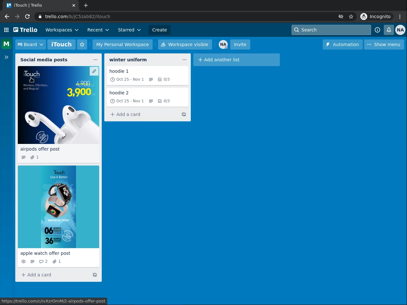The height and width of the screenshot is (305, 407).
Task: Open notifications bell
Action: click(x=389, y=30)
